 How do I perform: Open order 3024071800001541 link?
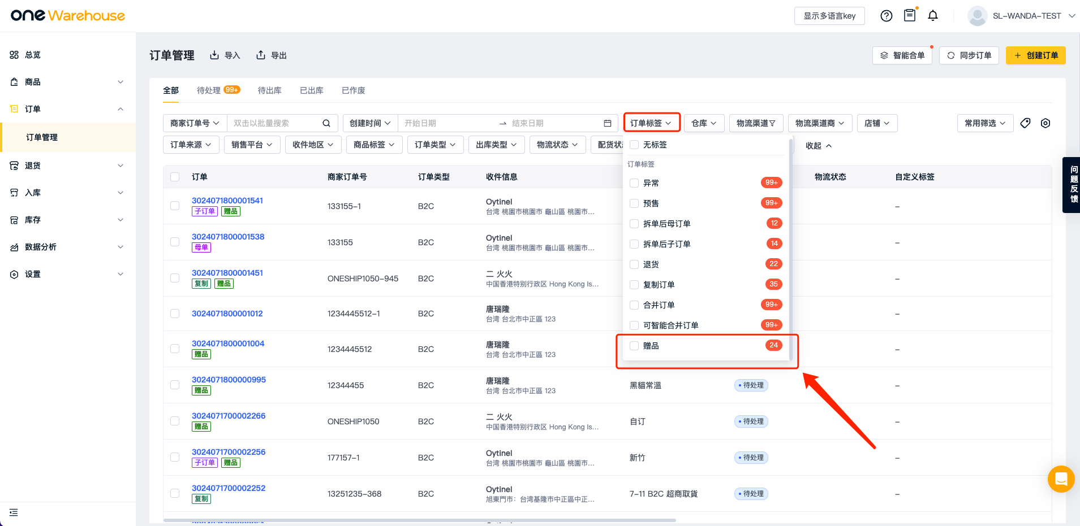(227, 201)
